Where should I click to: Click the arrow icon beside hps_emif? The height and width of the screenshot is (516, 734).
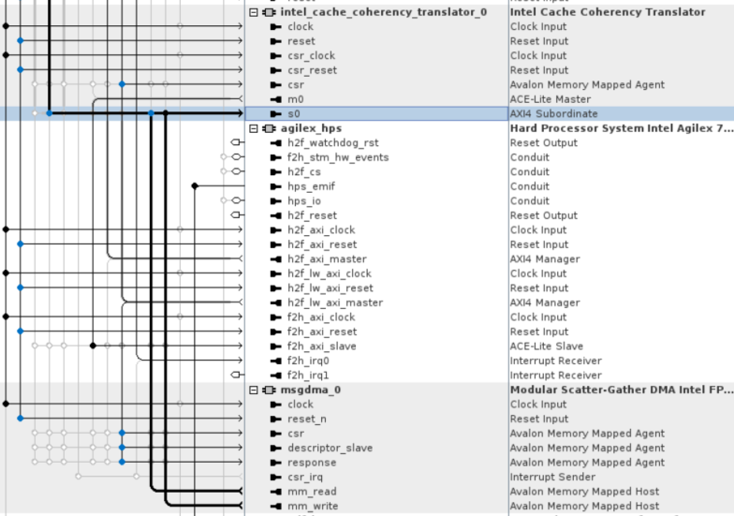(275, 186)
